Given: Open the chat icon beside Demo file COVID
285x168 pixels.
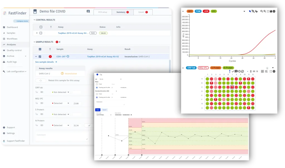Looking at the screenshot, I should (88, 12).
